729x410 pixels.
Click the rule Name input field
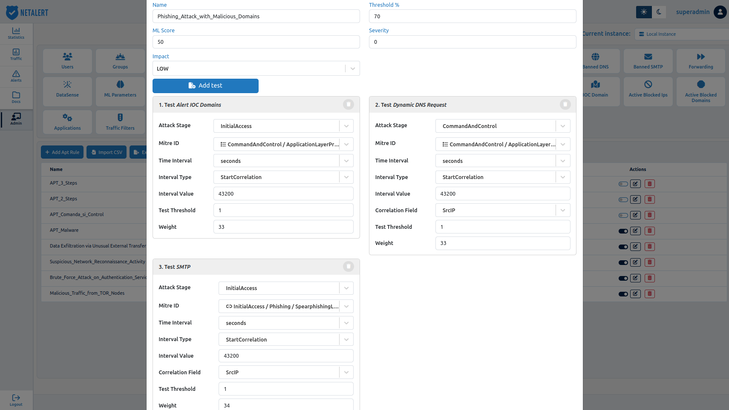click(x=256, y=16)
